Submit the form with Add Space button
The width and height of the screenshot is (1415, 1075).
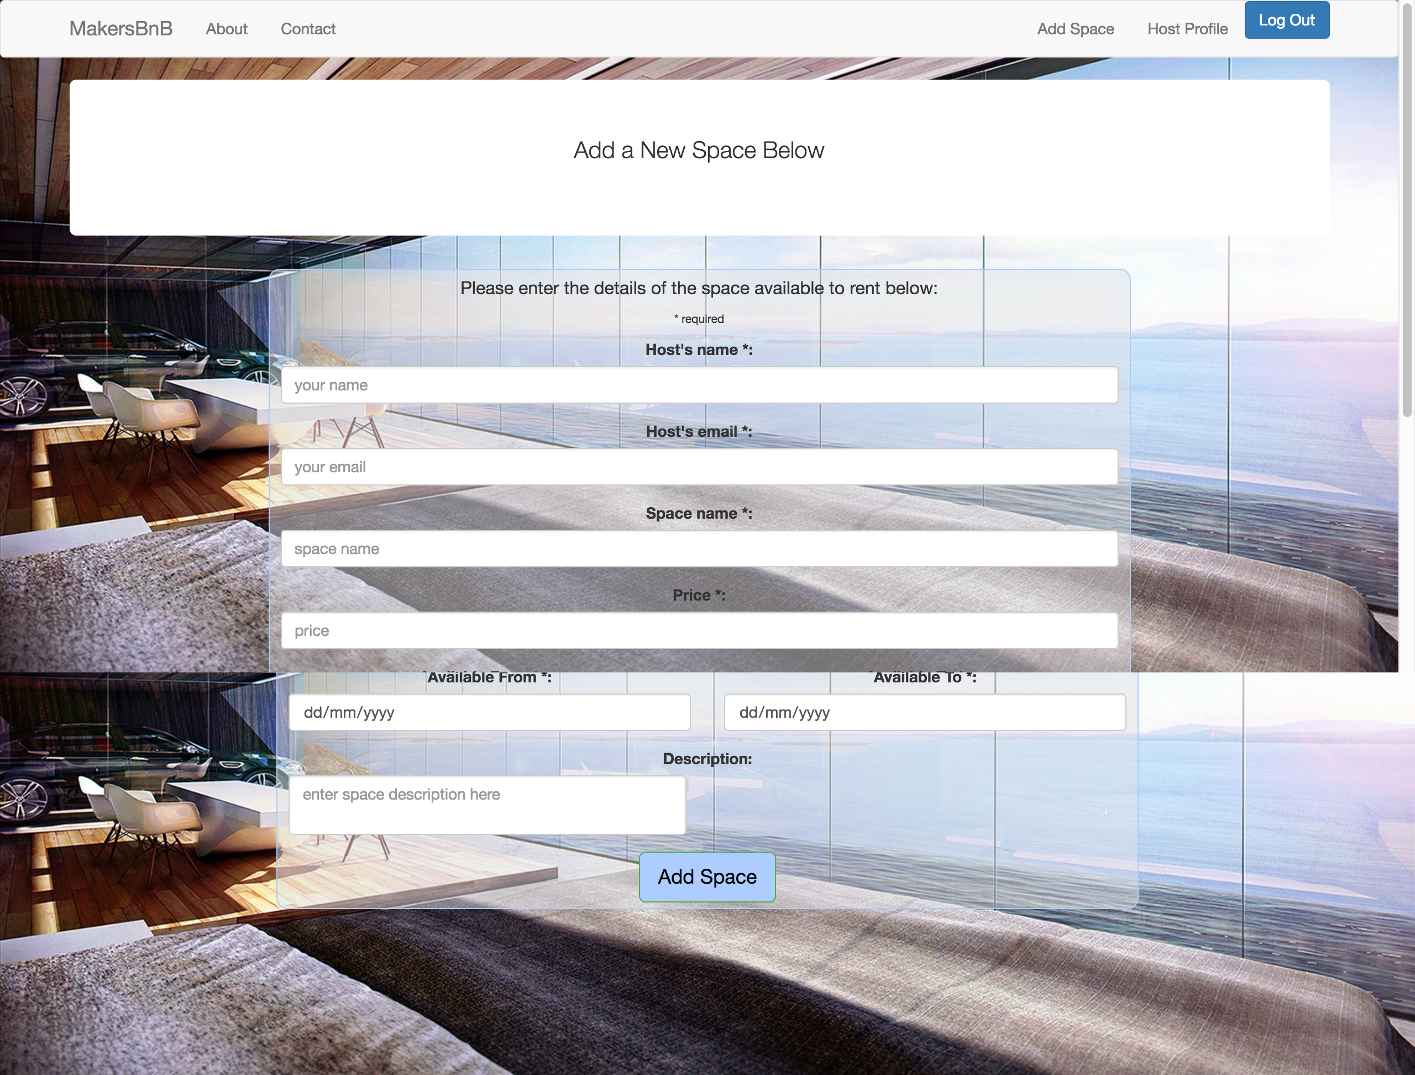point(707,876)
